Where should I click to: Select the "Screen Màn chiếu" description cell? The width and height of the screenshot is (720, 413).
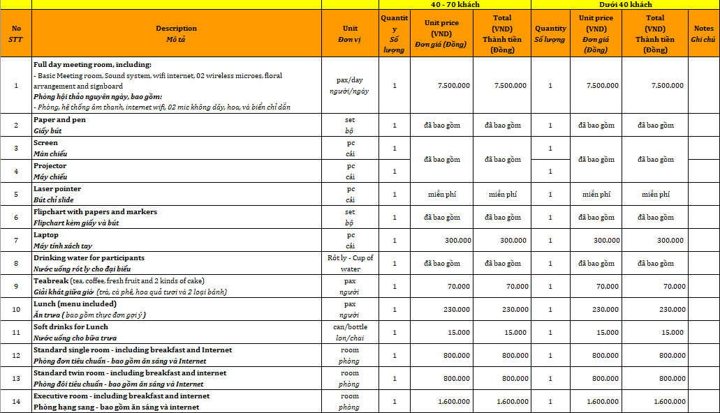pyautogui.click(x=176, y=148)
